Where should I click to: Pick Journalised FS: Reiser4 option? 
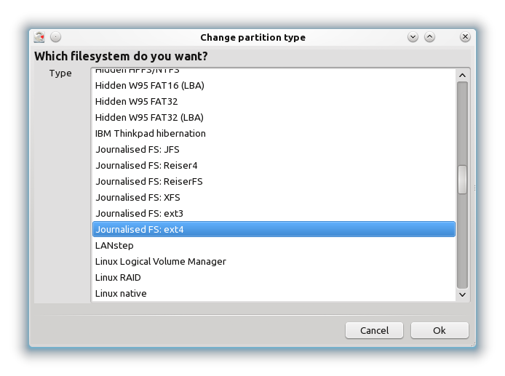click(x=146, y=166)
